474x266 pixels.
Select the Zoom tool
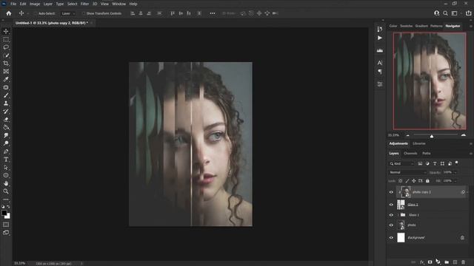click(6, 191)
